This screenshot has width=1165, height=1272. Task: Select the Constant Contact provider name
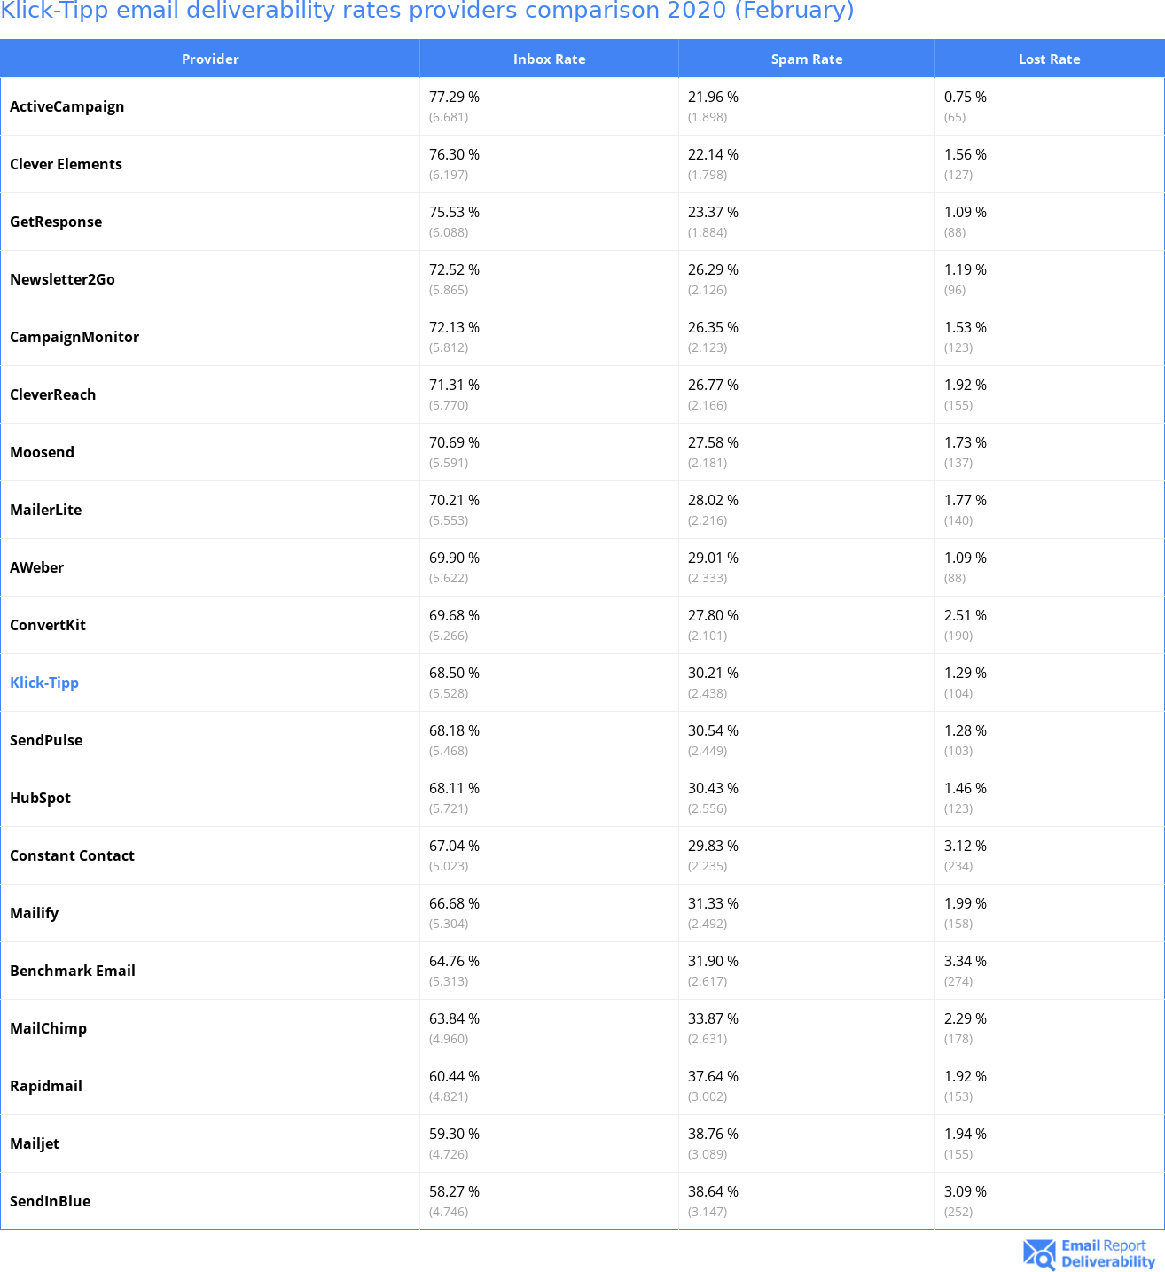[x=72, y=855]
